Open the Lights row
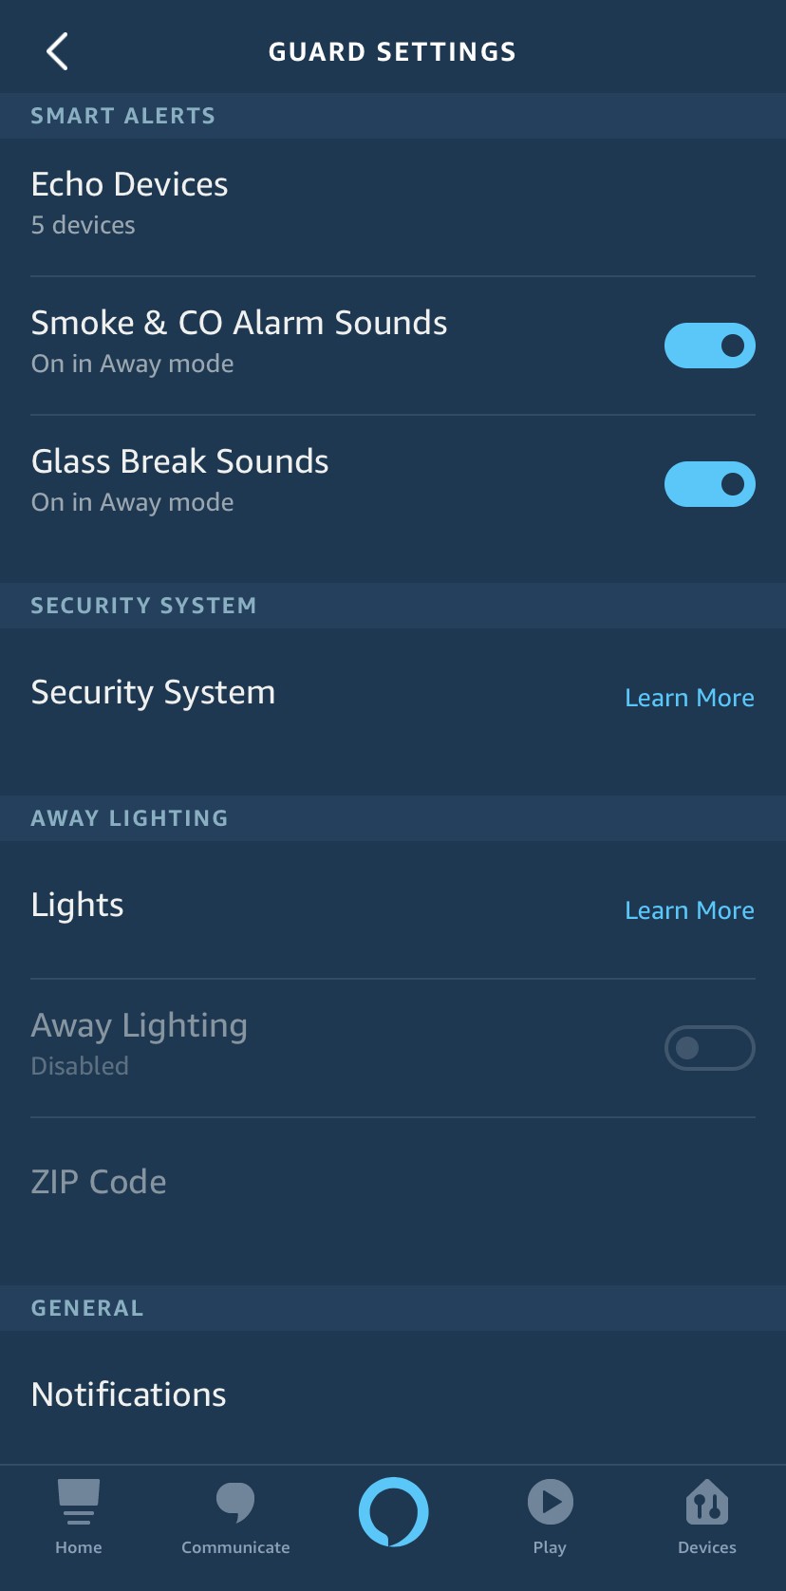Image resolution: width=786 pixels, height=1591 pixels. click(78, 906)
